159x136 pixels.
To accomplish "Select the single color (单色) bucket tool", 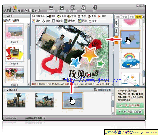I will pyautogui.click(x=46, y=21).
